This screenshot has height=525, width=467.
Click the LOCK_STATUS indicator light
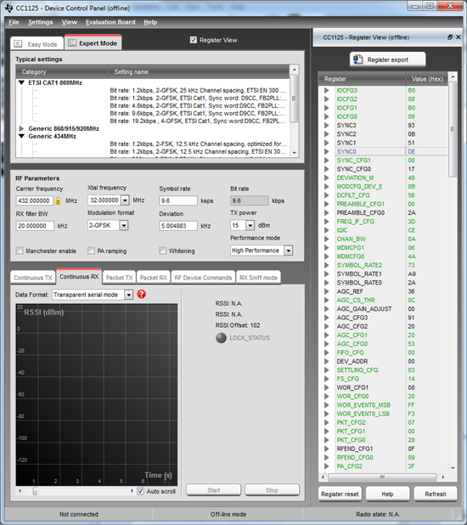221,338
